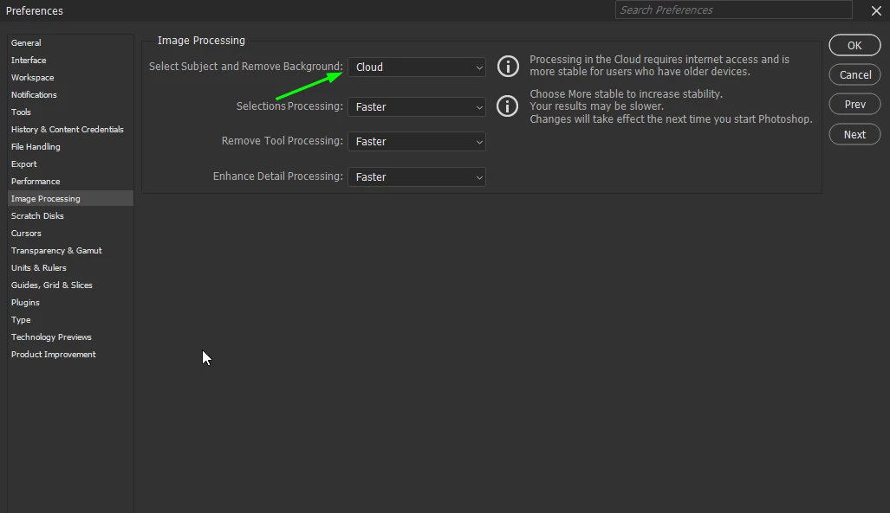Open Enhance Detail Processing dropdown
890x513 pixels.
point(417,176)
